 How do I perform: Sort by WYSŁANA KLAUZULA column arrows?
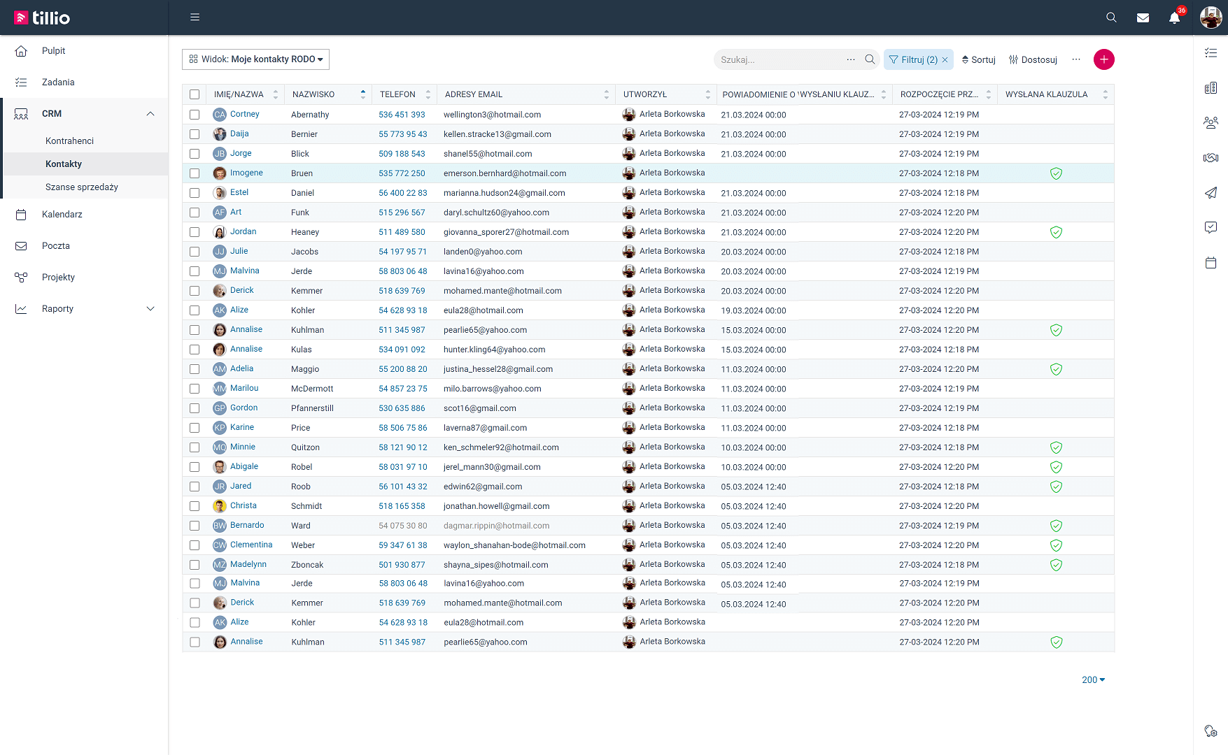coord(1105,94)
